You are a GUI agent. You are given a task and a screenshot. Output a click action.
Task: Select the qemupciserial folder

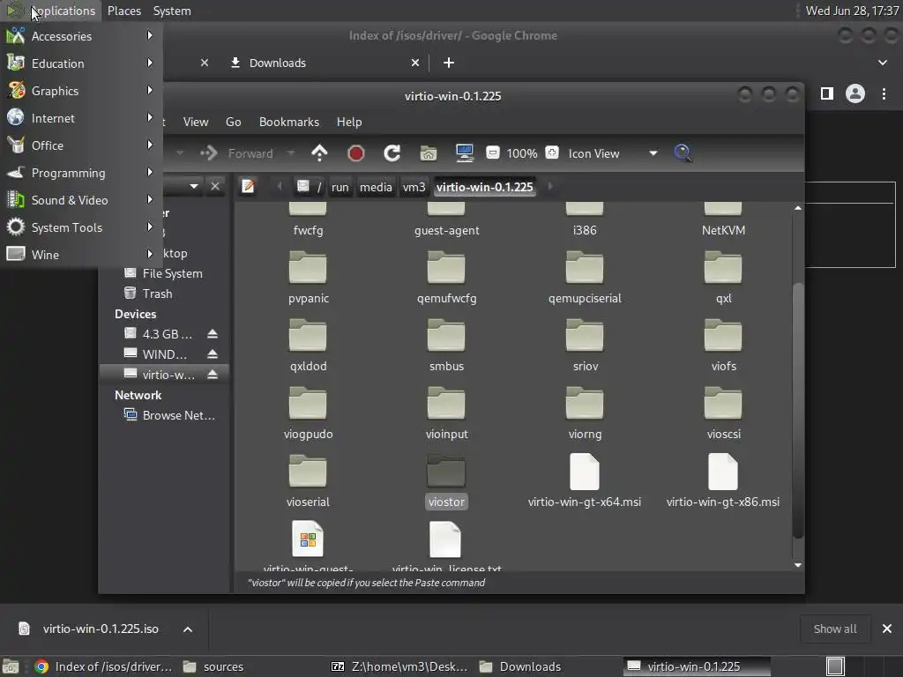[x=585, y=278]
